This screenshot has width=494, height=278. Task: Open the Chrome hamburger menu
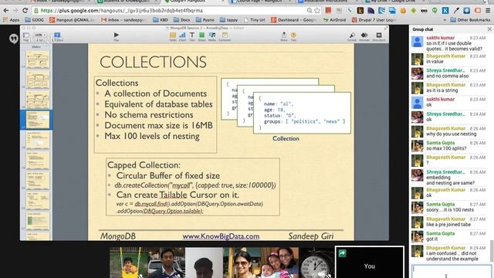pos(488,10)
